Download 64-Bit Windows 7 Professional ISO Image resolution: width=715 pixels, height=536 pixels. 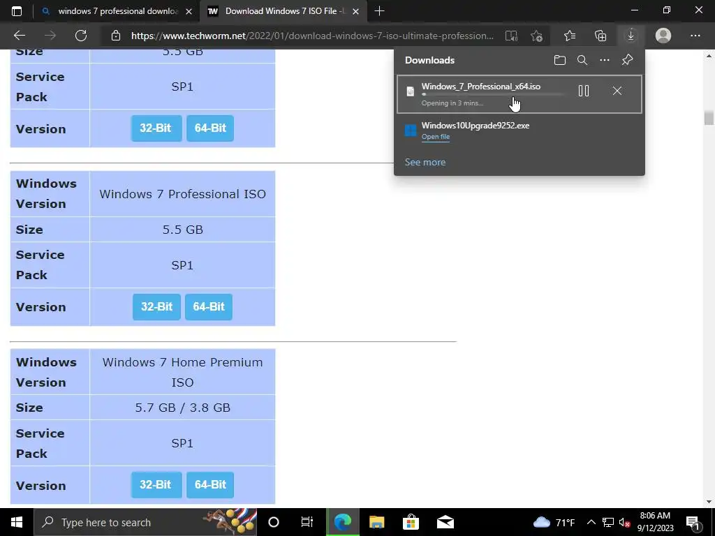pos(208,307)
